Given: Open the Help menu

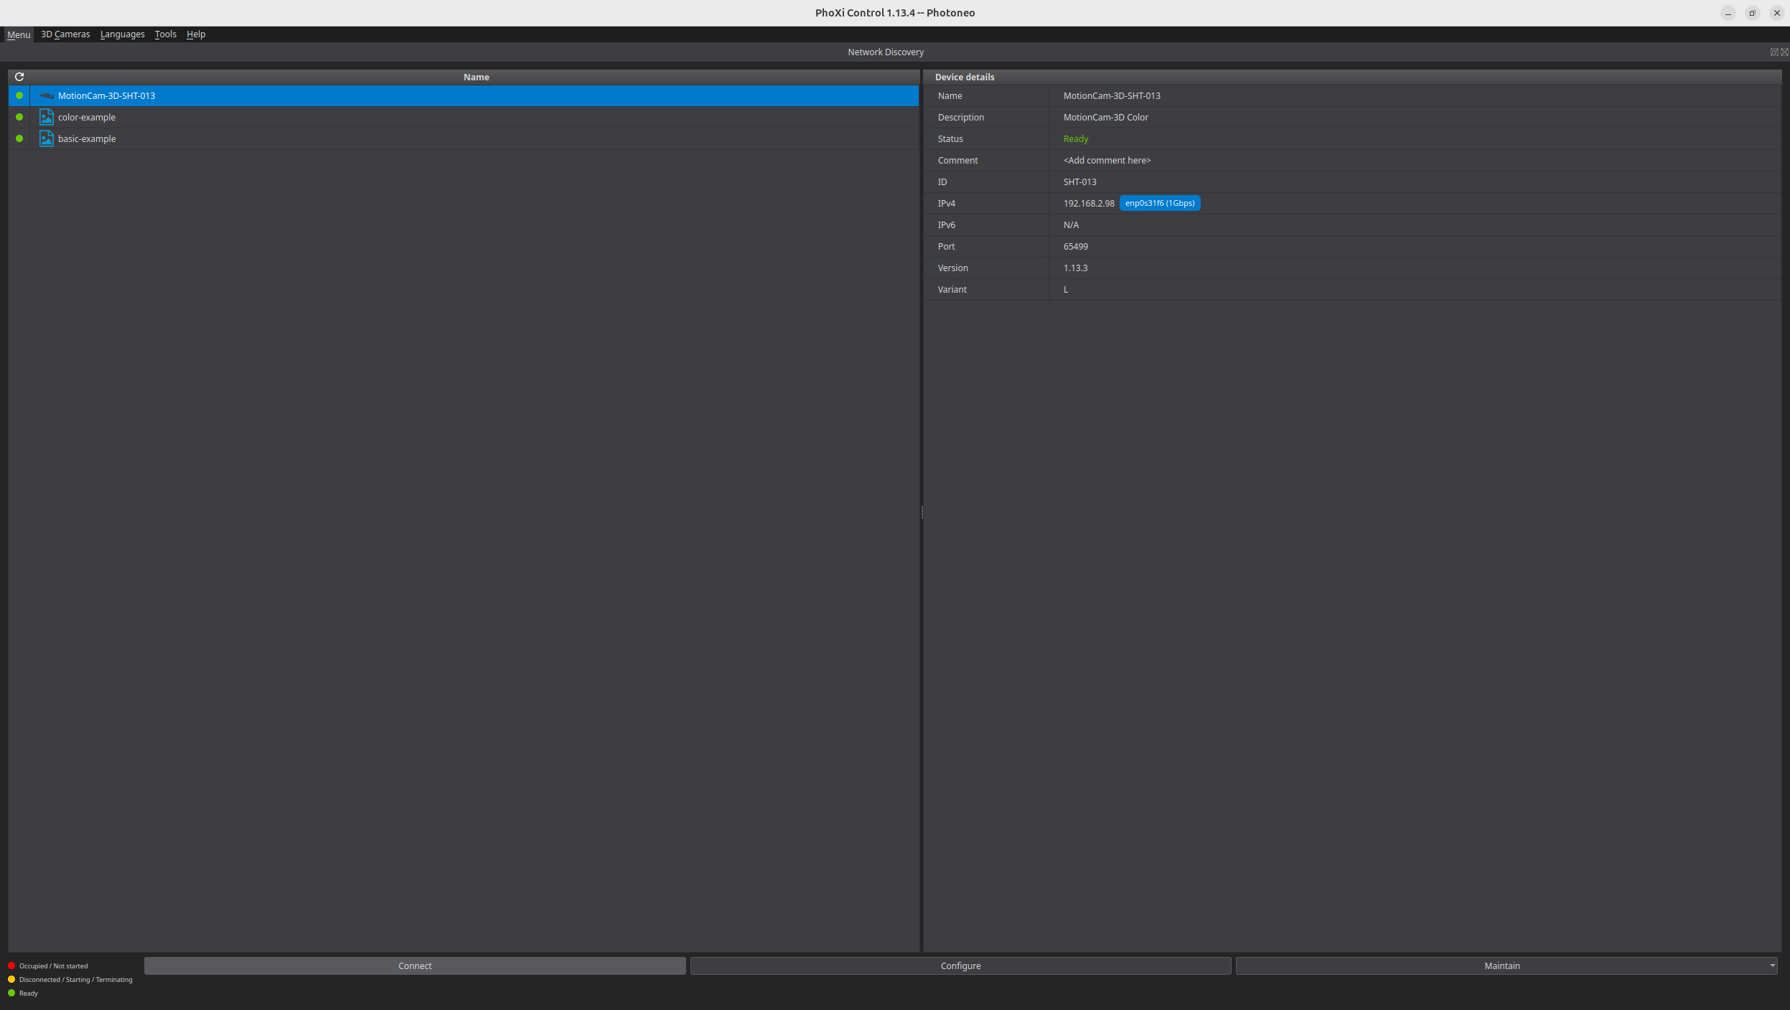Looking at the screenshot, I should coord(196,34).
